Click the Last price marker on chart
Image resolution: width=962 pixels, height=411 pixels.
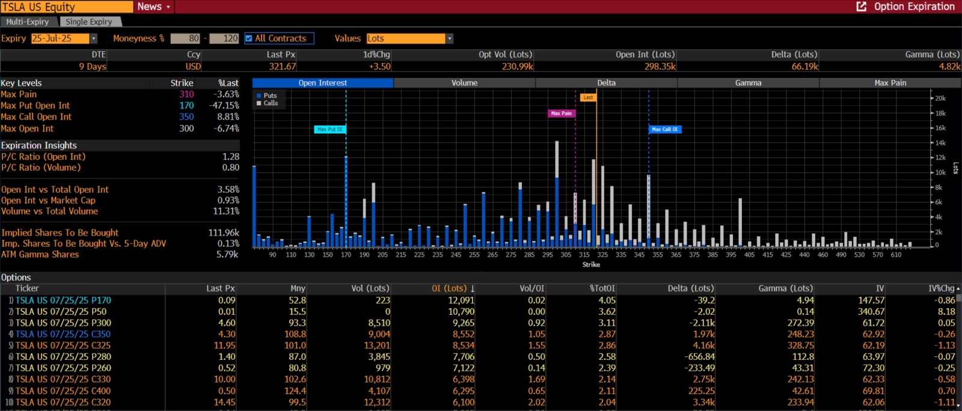pyautogui.click(x=588, y=97)
